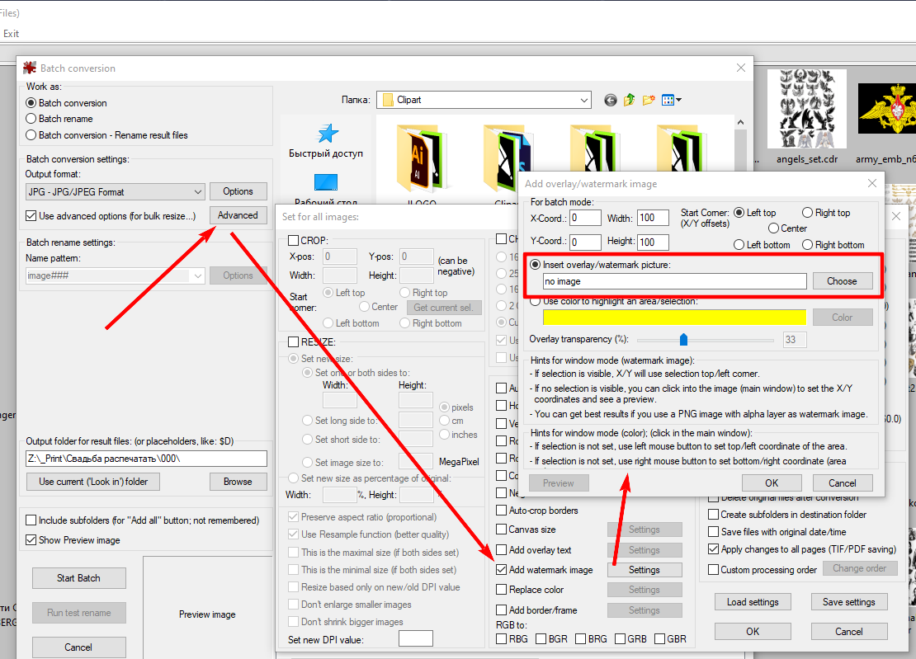
Task: Select Left bottom corner in watermark dialog
Action: point(739,245)
